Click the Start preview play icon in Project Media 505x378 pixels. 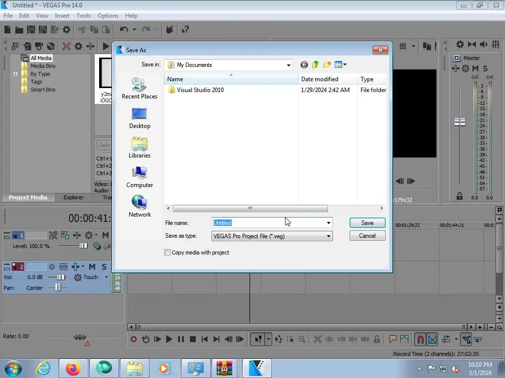point(106,46)
